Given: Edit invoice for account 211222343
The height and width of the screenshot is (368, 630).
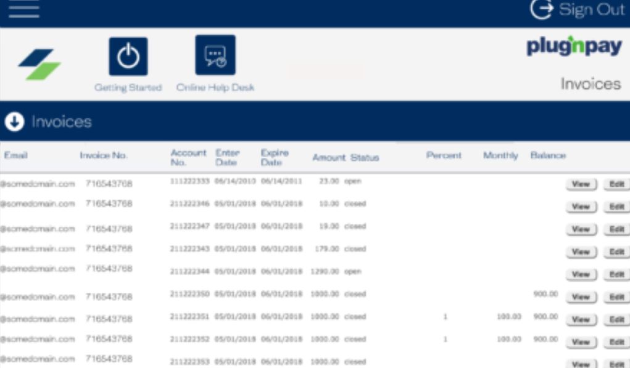Looking at the screenshot, I should (617, 251).
